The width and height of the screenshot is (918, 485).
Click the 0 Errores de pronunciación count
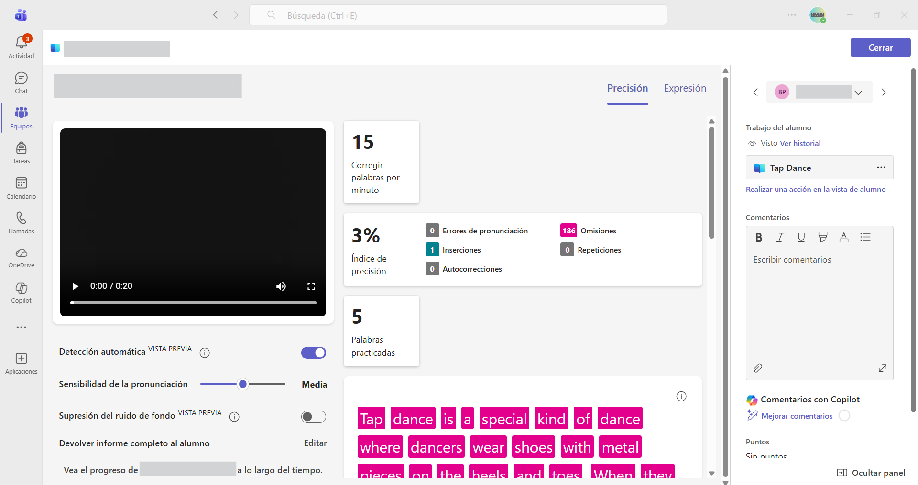432,231
